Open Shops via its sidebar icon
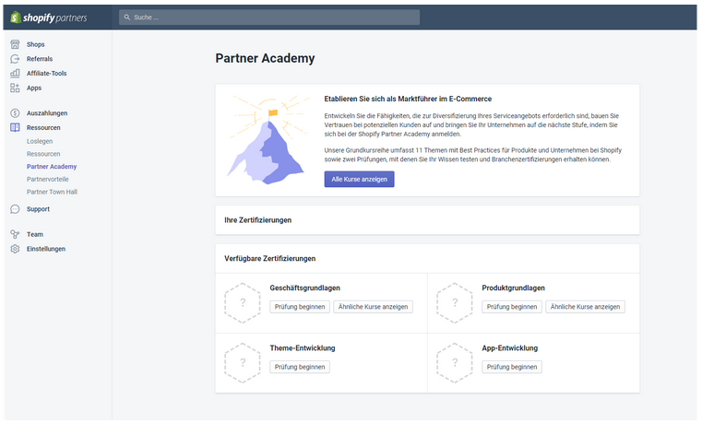This screenshot has width=702, height=435. [15, 44]
